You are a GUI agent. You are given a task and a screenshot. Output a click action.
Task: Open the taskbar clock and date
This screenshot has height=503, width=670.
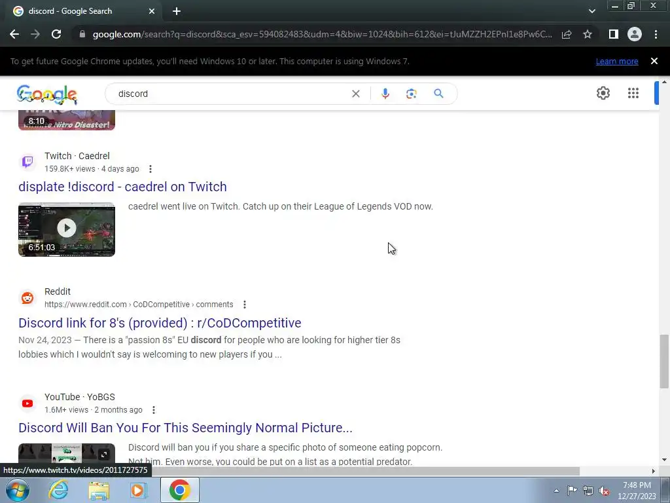click(x=637, y=491)
